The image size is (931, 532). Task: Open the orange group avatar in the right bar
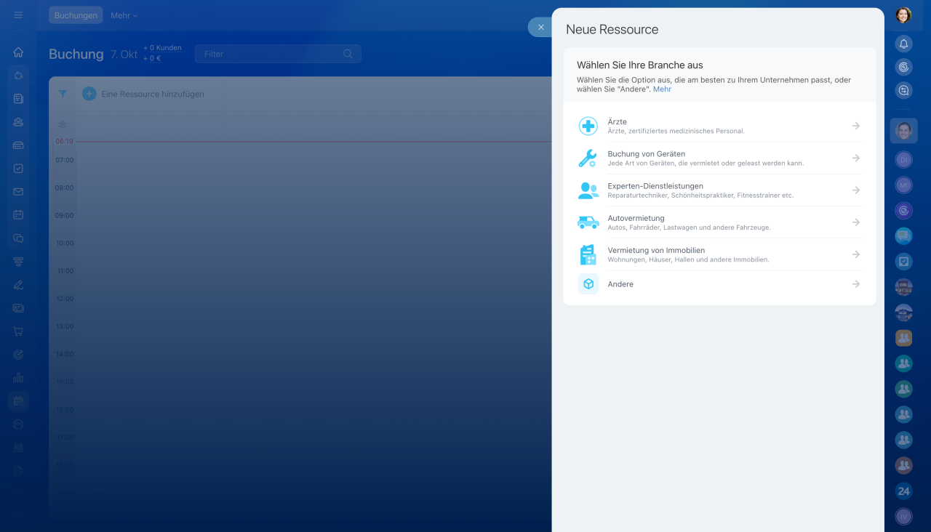point(903,337)
